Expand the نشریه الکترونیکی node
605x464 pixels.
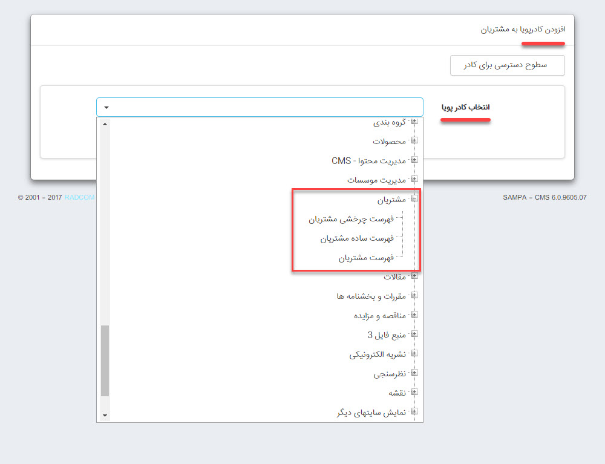pos(414,353)
